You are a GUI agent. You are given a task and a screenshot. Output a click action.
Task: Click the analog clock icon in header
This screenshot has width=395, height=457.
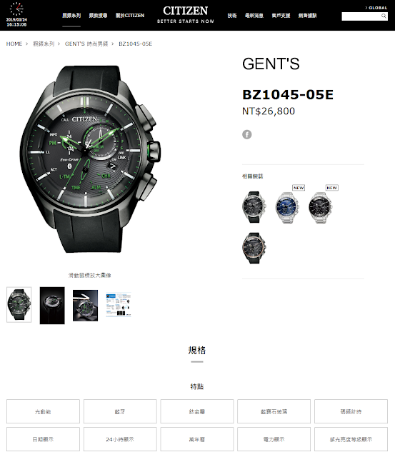(16, 9)
